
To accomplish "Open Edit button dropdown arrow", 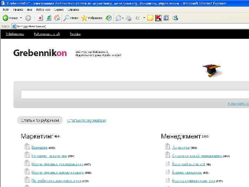I will 144,18.
